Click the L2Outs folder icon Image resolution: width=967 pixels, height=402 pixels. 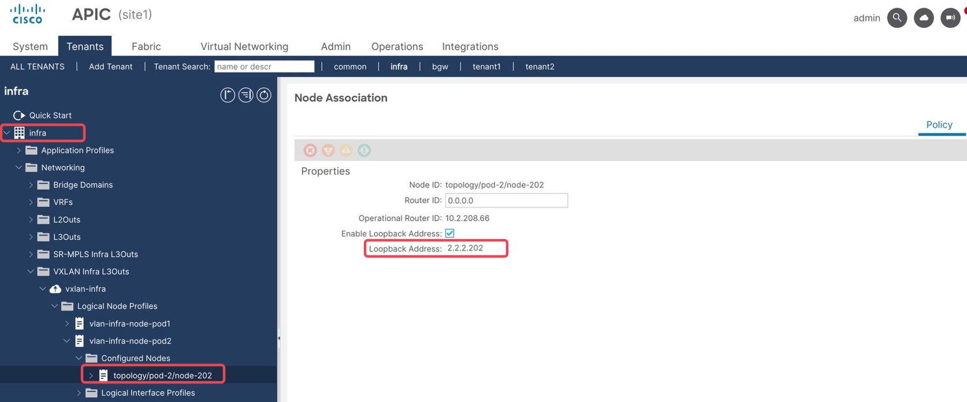[x=43, y=219]
